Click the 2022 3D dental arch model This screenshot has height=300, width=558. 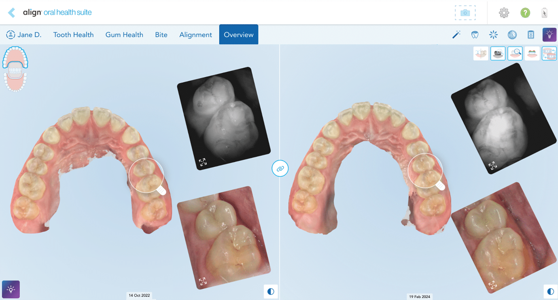(x=91, y=170)
